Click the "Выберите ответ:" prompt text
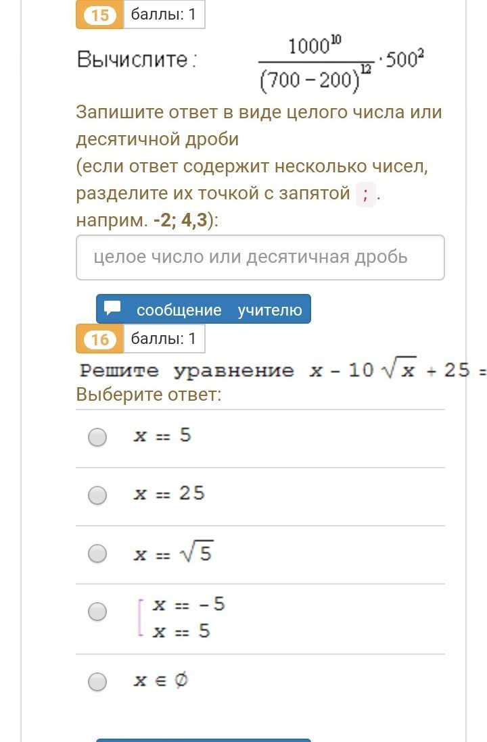 [149, 394]
